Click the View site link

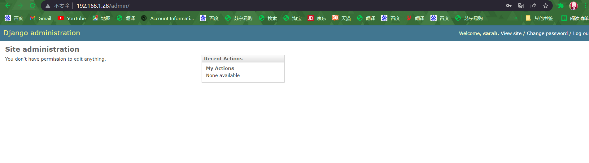coord(511,33)
